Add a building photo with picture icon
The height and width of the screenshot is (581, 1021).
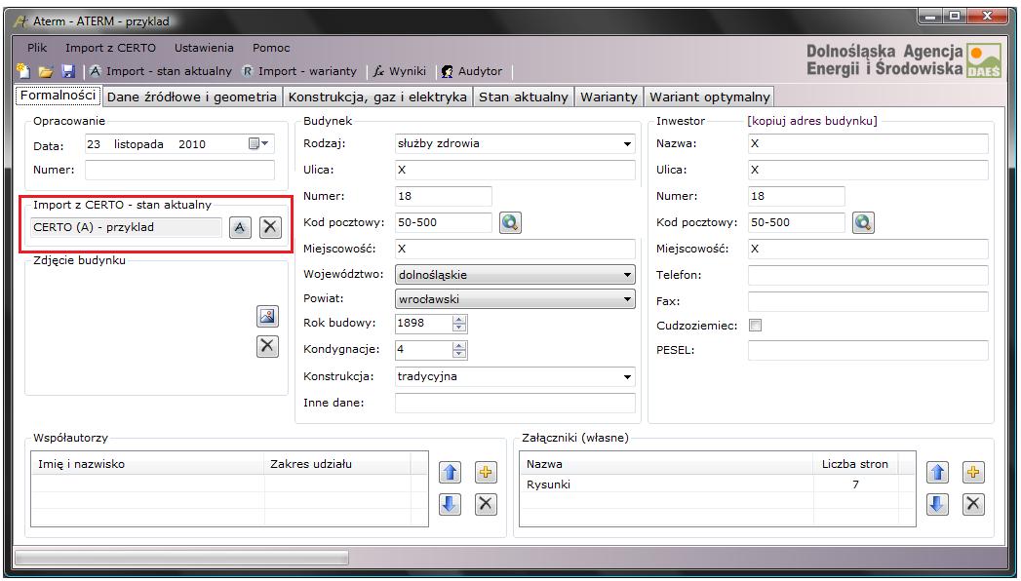(267, 316)
